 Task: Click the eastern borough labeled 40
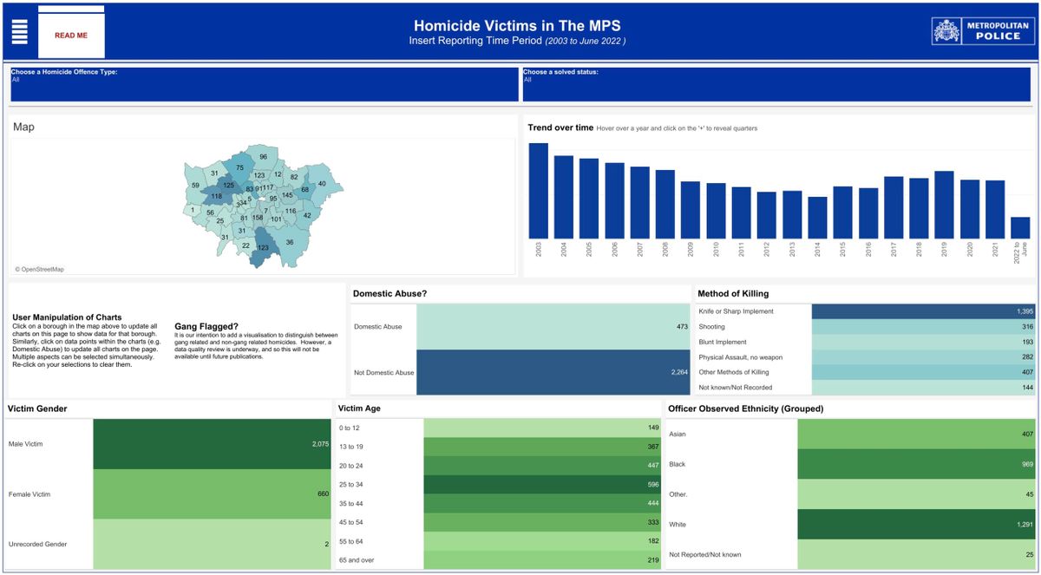(x=322, y=184)
